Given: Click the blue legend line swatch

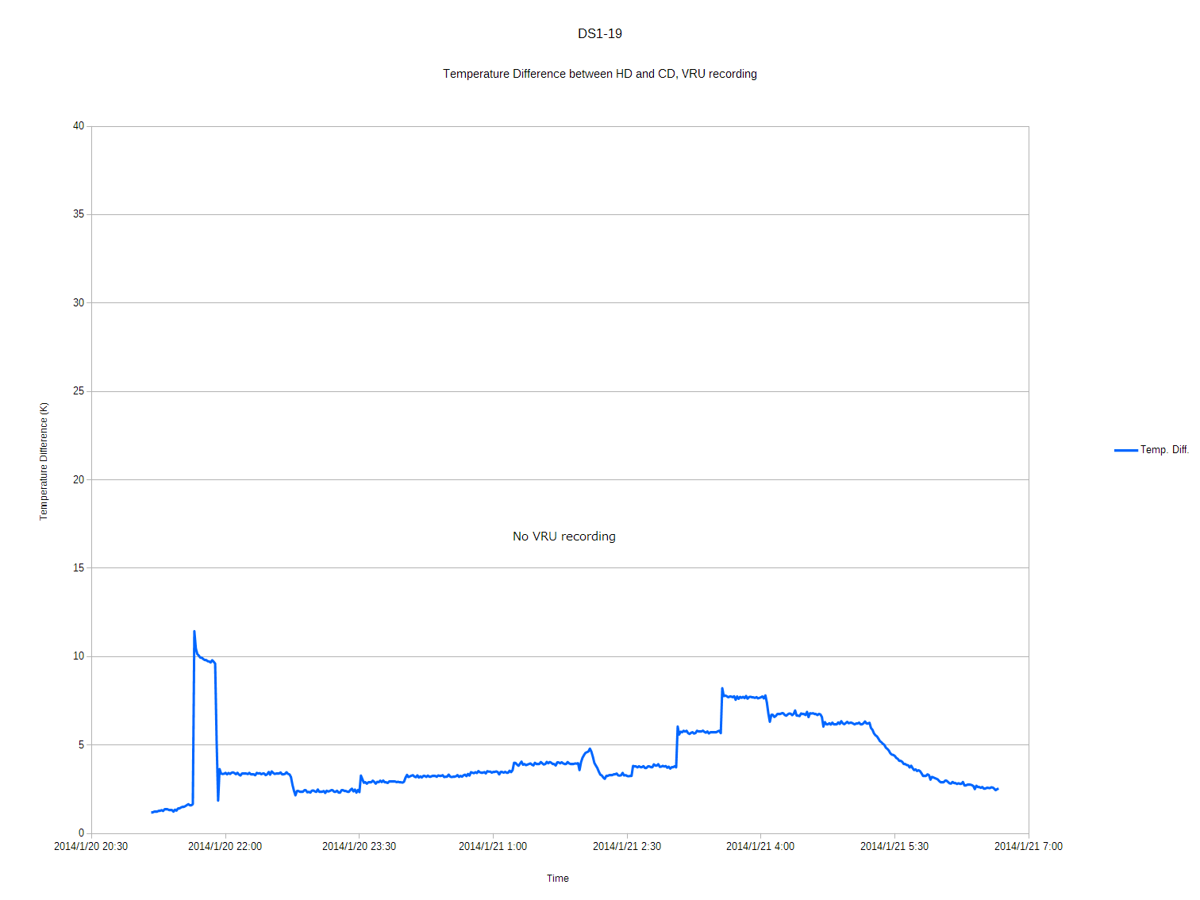Looking at the screenshot, I should tap(1125, 450).
